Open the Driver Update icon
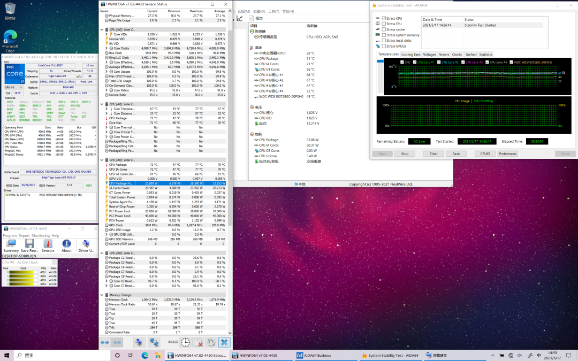 pyautogui.click(x=86, y=244)
